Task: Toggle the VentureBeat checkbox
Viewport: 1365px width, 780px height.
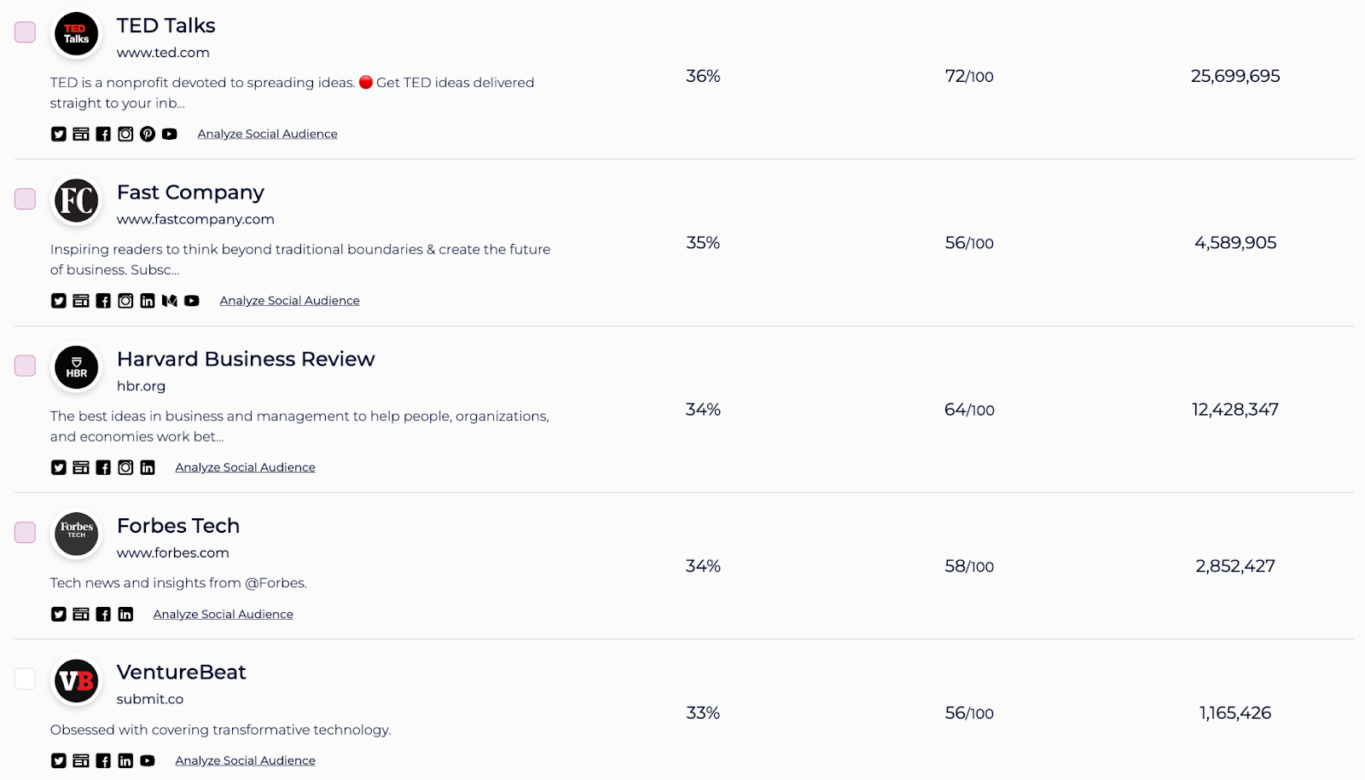Action: click(x=25, y=679)
